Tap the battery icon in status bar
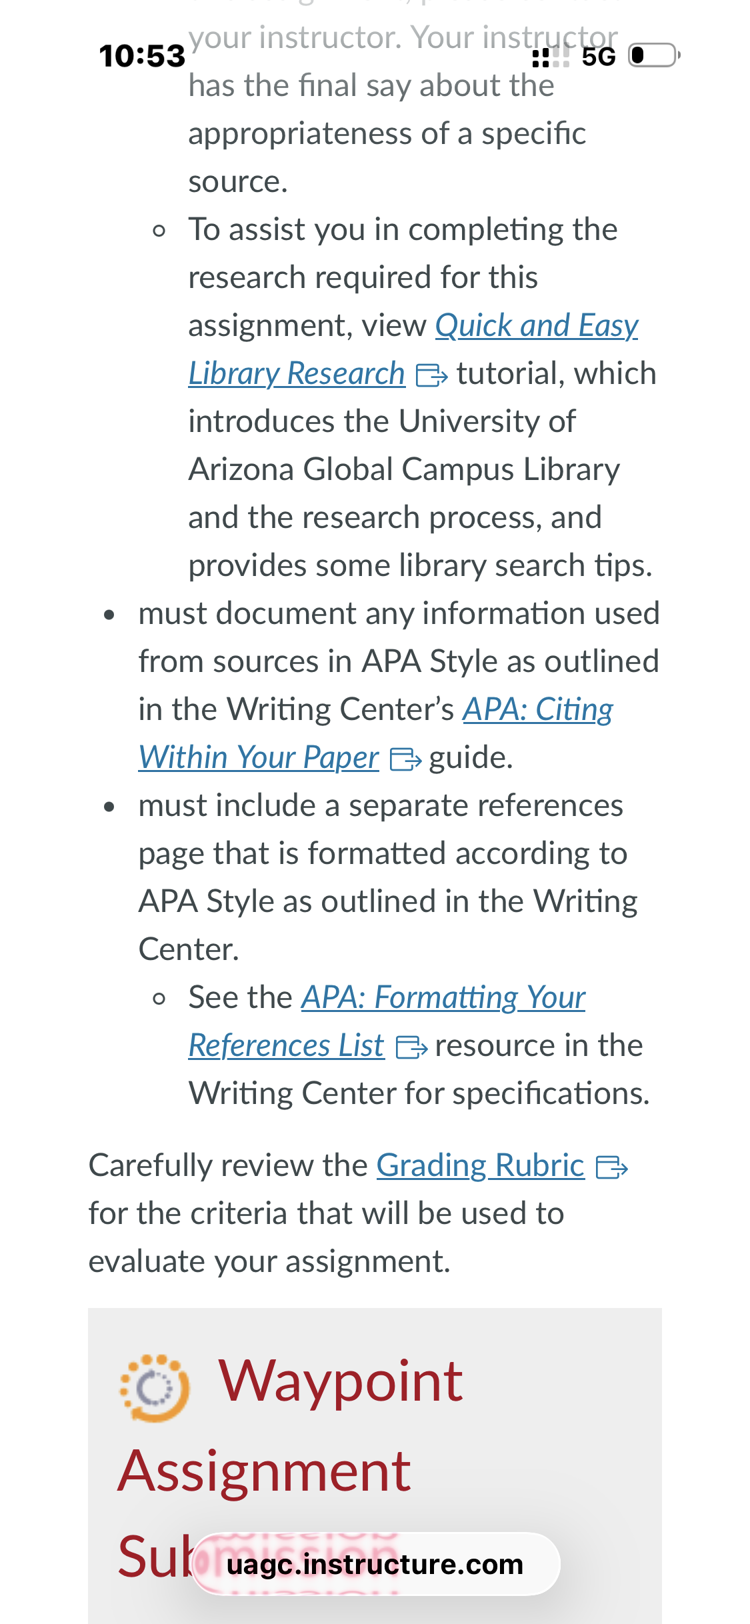The height and width of the screenshot is (1624, 750). click(x=655, y=55)
